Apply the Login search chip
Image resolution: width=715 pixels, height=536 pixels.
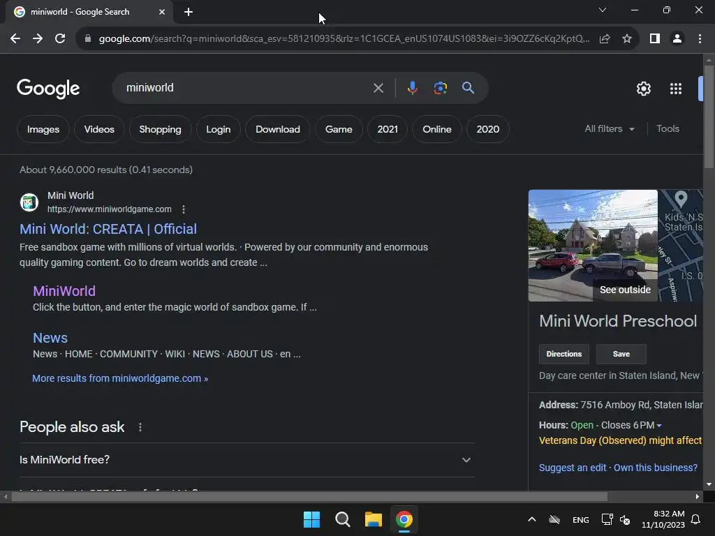pyautogui.click(x=218, y=129)
